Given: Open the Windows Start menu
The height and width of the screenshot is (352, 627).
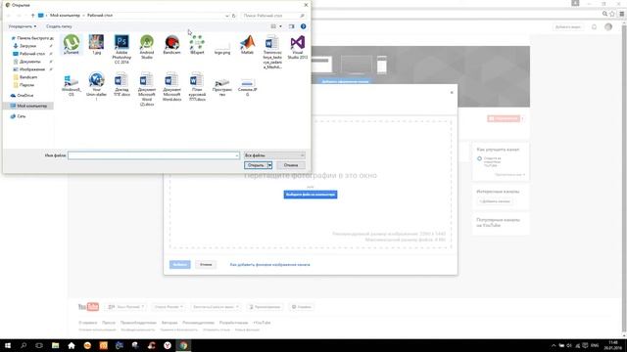Looking at the screenshot, I should (x=8, y=345).
